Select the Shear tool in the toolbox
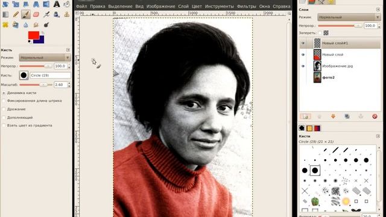This screenshot has width=386, height=217. tap(25, 4)
